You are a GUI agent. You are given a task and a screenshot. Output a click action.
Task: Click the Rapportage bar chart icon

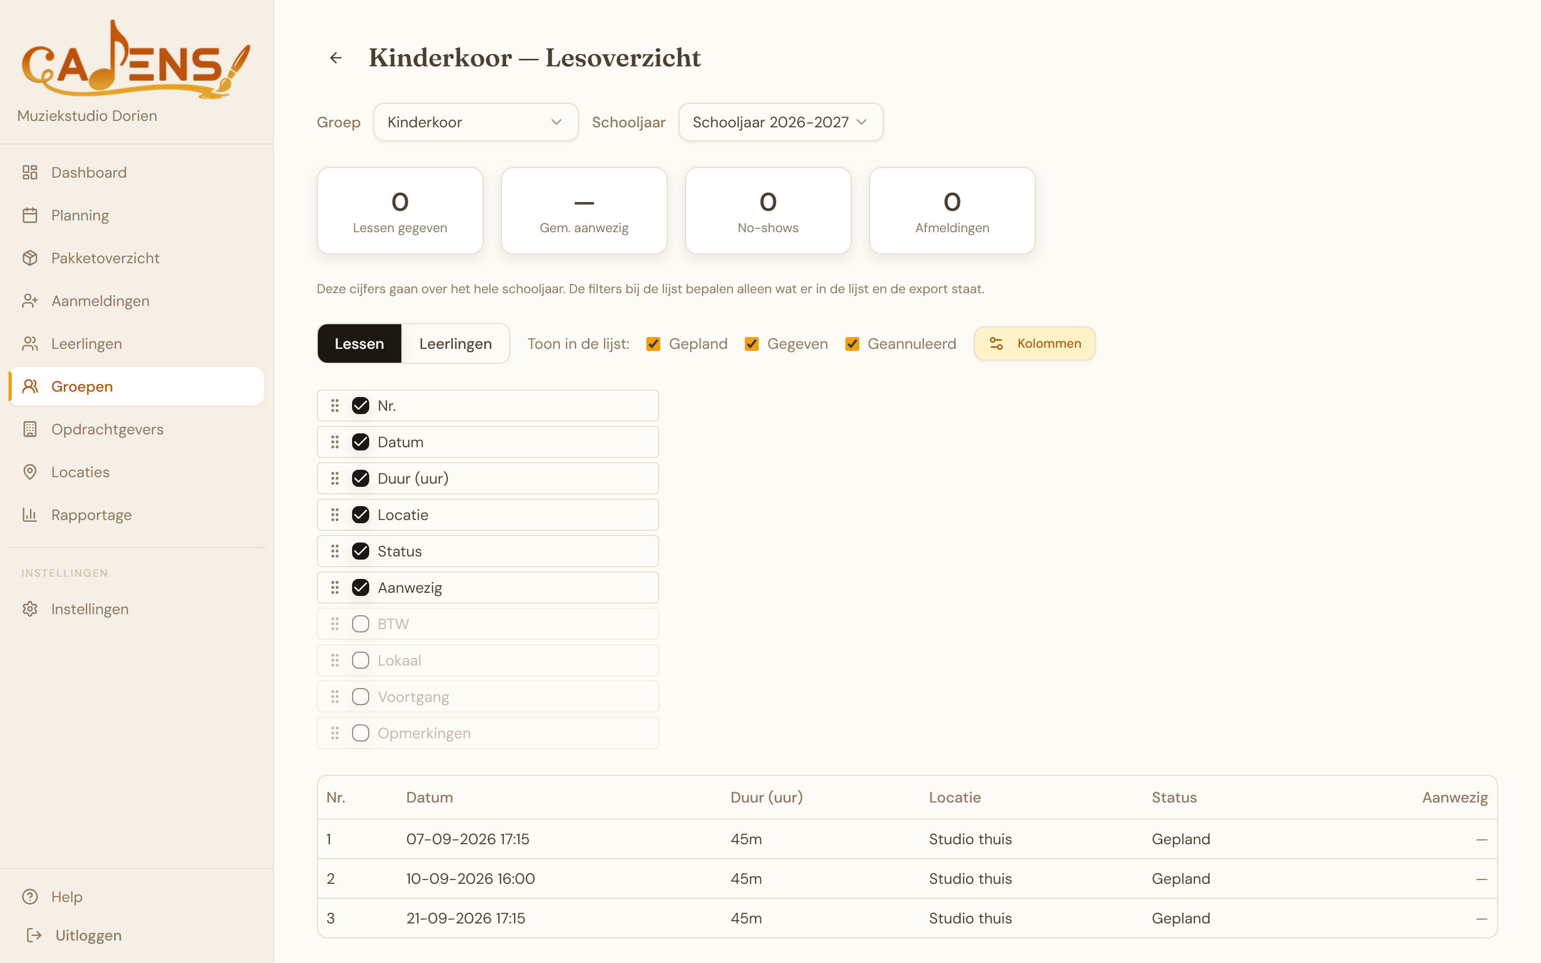[x=30, y=515]
